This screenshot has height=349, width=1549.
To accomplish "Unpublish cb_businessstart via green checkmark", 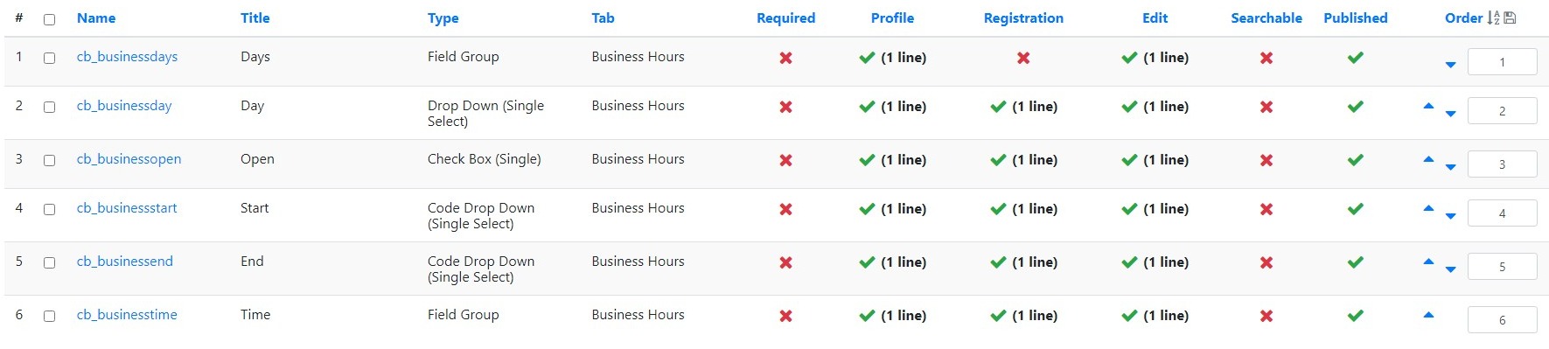I will pyautogui.click(x=1356, y=209).
